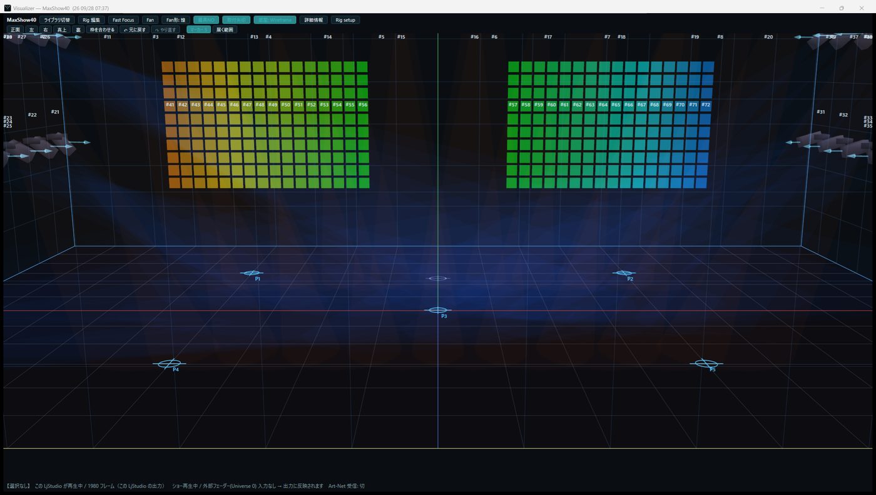Click the Fast Focus button
Viewport: 876px width, 495px height.
coord(123,20)
